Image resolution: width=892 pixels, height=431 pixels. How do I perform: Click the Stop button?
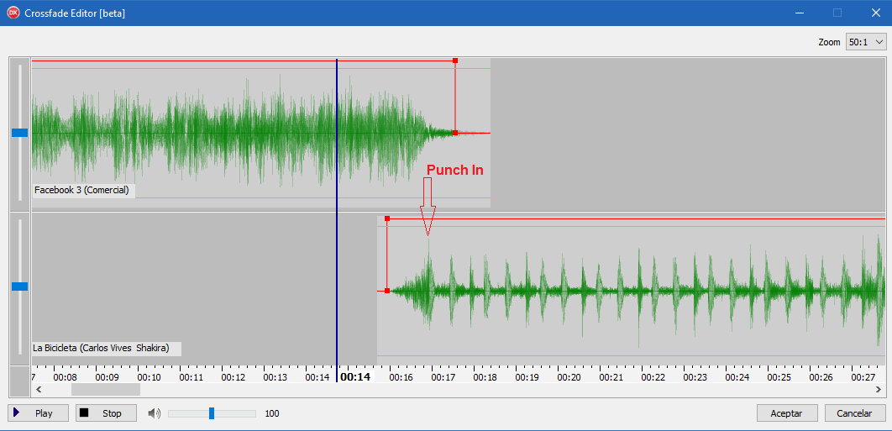click(x=106, y=413)
